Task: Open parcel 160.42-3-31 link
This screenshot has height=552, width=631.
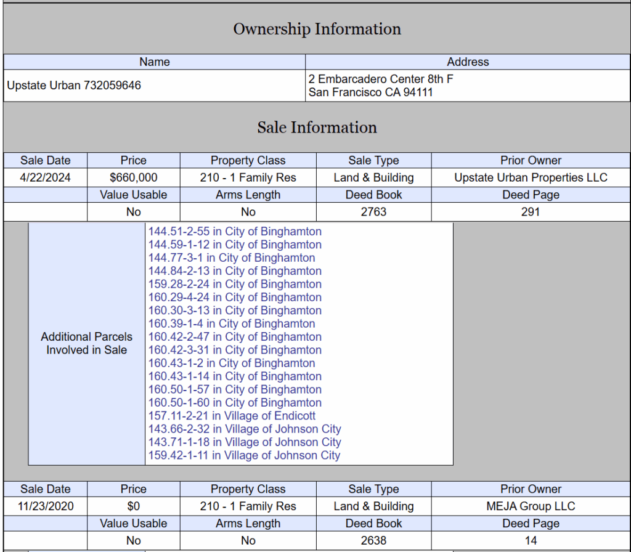Action: pos(235,350)
